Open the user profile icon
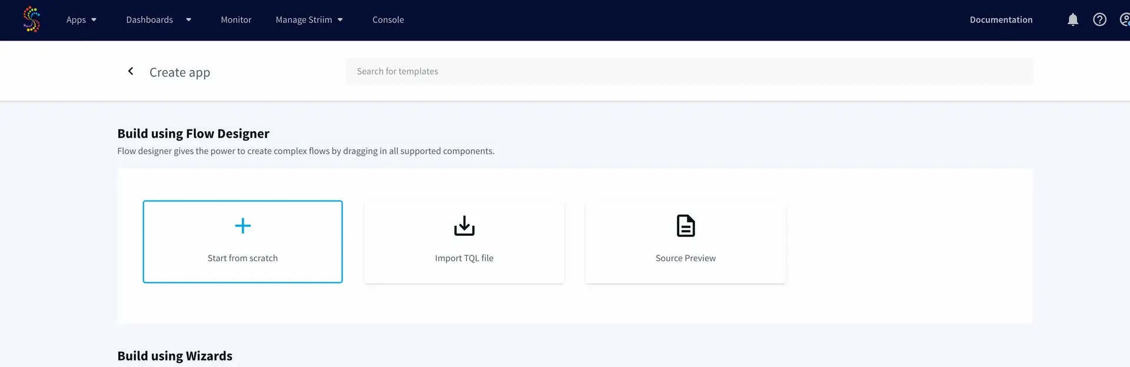 click(1124, 19)
